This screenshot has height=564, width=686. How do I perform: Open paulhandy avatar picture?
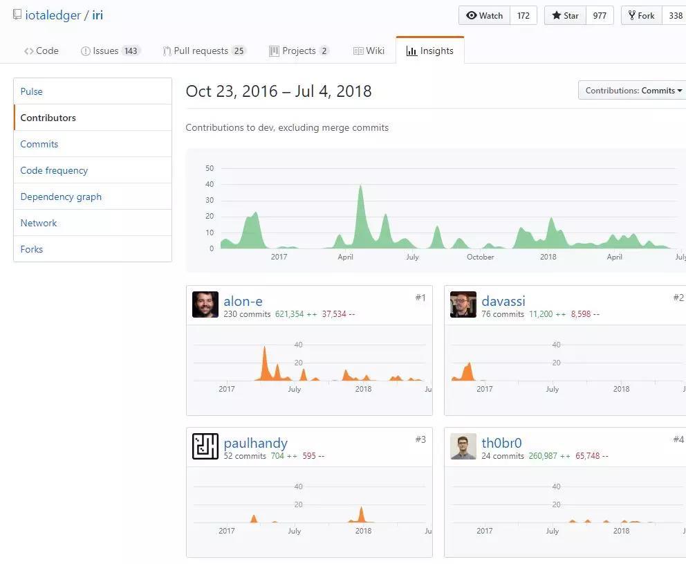pyautogui.click(x=205, y=446)
